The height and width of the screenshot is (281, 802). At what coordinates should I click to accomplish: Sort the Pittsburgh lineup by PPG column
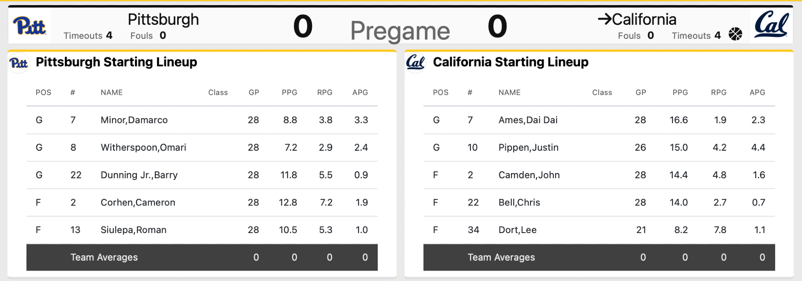pos(289,92)
